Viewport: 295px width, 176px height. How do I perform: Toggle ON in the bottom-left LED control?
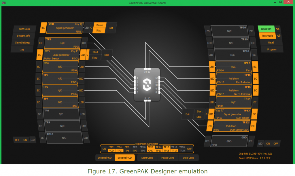tap(25, 140)
